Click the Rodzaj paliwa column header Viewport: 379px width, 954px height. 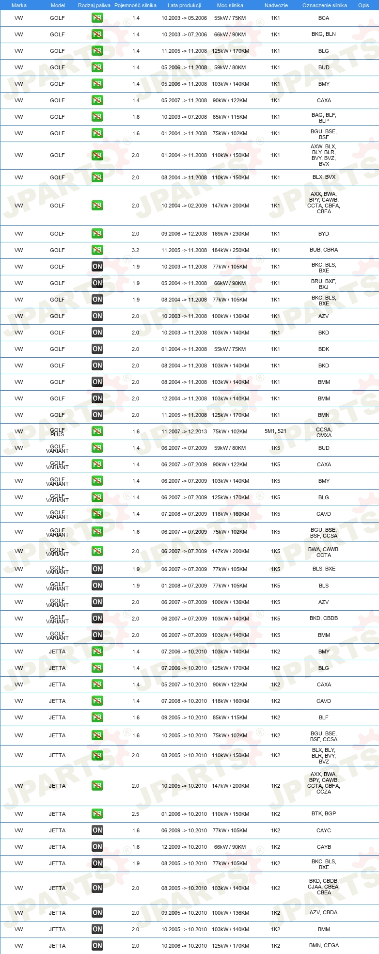pos(94,5)
